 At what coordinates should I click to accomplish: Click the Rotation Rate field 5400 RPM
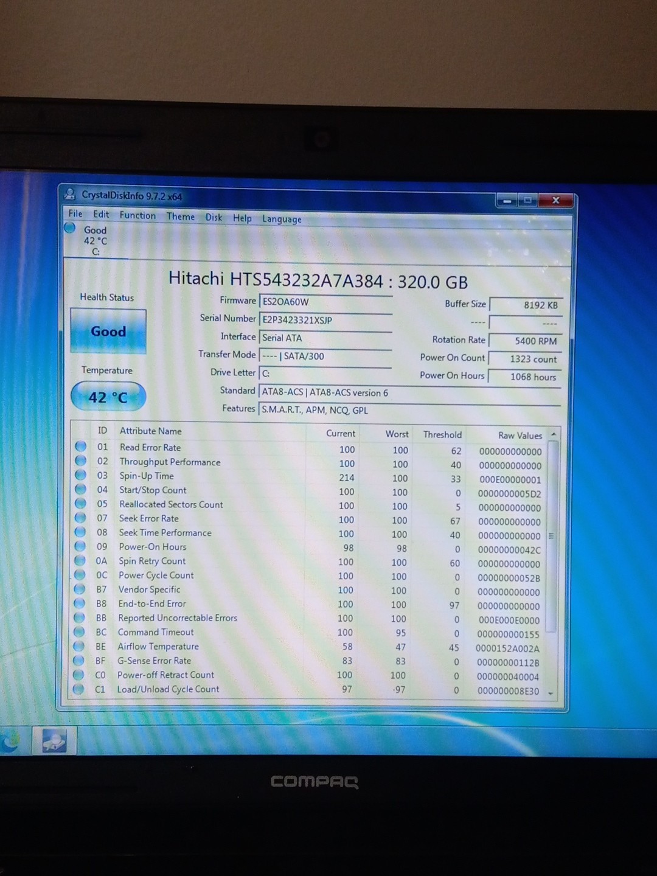click(x=526, y=341)
